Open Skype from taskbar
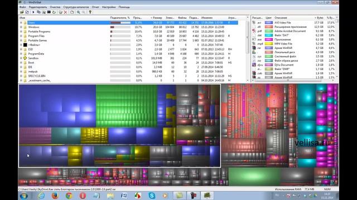This screenshot has width=357, height=200. pos(152,196)
